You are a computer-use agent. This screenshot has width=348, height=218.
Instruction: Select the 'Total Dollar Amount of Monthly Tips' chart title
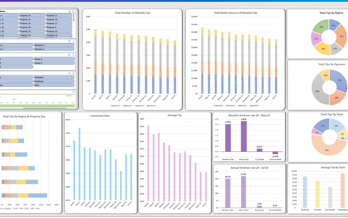[236, 13]
